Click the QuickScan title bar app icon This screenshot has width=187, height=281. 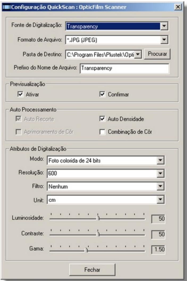point(6,6)
